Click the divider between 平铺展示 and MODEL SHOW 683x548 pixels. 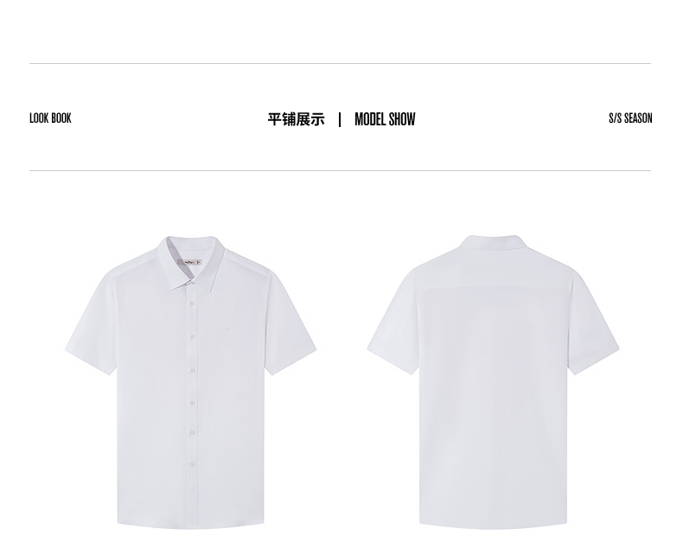coord(340,119)
